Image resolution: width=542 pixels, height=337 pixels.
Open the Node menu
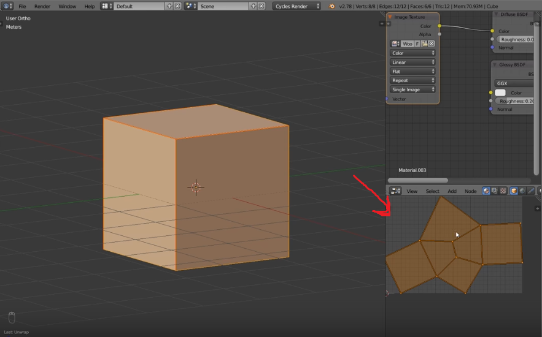point(470,191)
